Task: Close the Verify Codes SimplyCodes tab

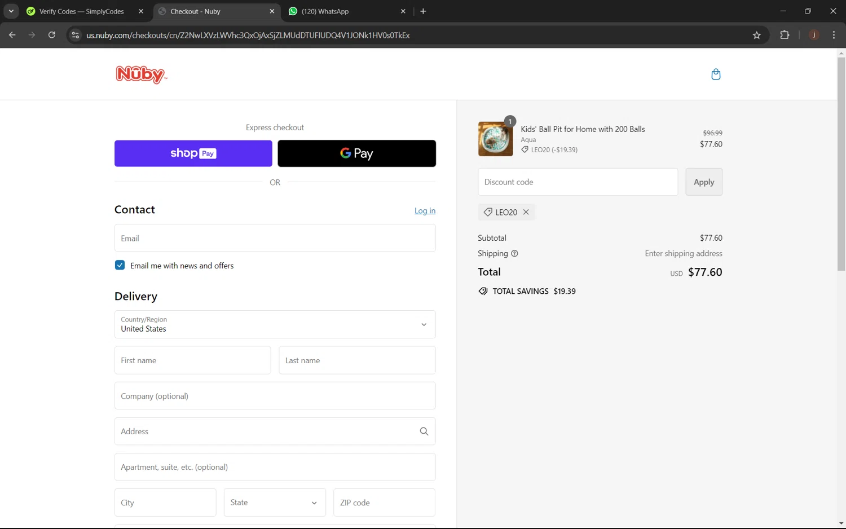Action: pyautogui.click(x=141, y=11)
